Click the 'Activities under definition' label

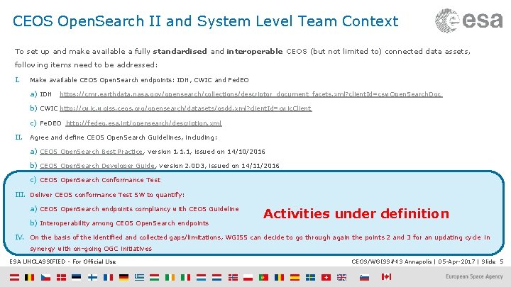(356, 214)
